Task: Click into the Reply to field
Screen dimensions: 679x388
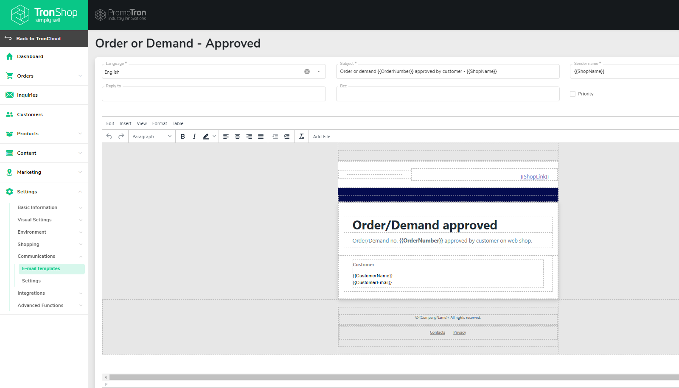Action: (x=214, y=94)
